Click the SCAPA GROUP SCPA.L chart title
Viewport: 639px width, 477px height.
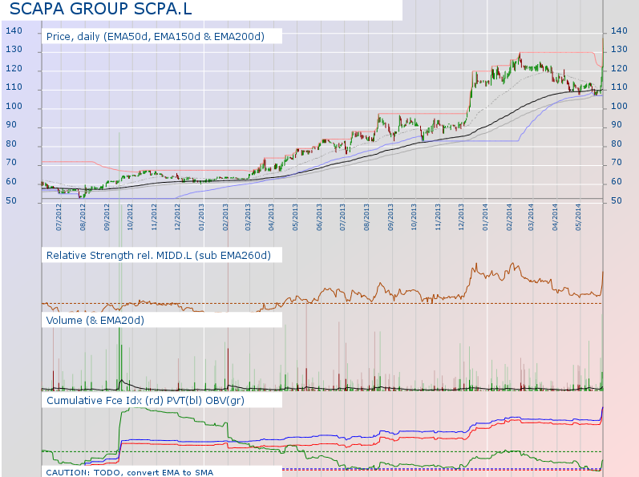pyautogui.click(x=101, y=9)
